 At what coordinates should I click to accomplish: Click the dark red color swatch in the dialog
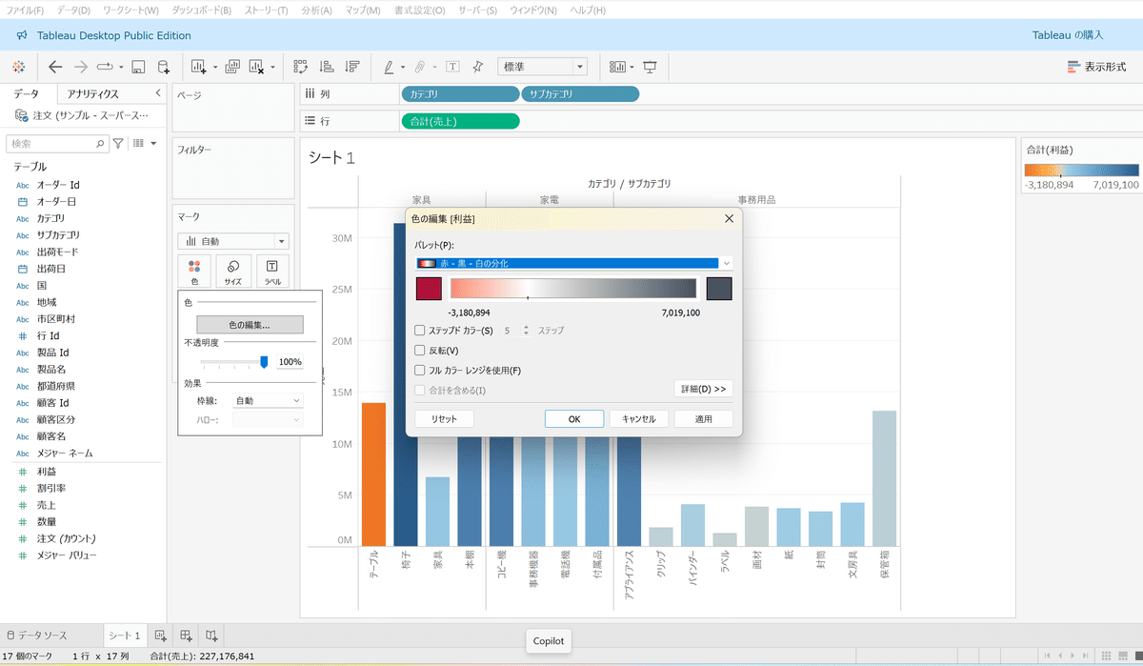427,286
